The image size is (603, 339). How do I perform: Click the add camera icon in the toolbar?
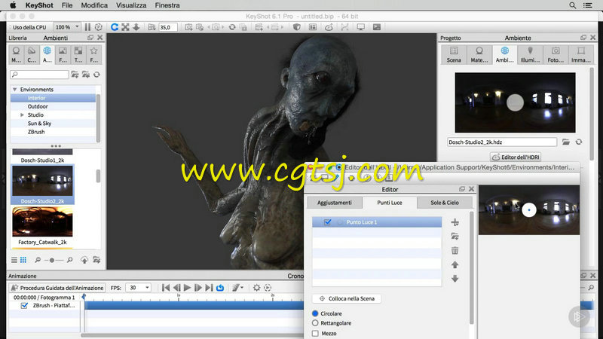click(188, 27)
